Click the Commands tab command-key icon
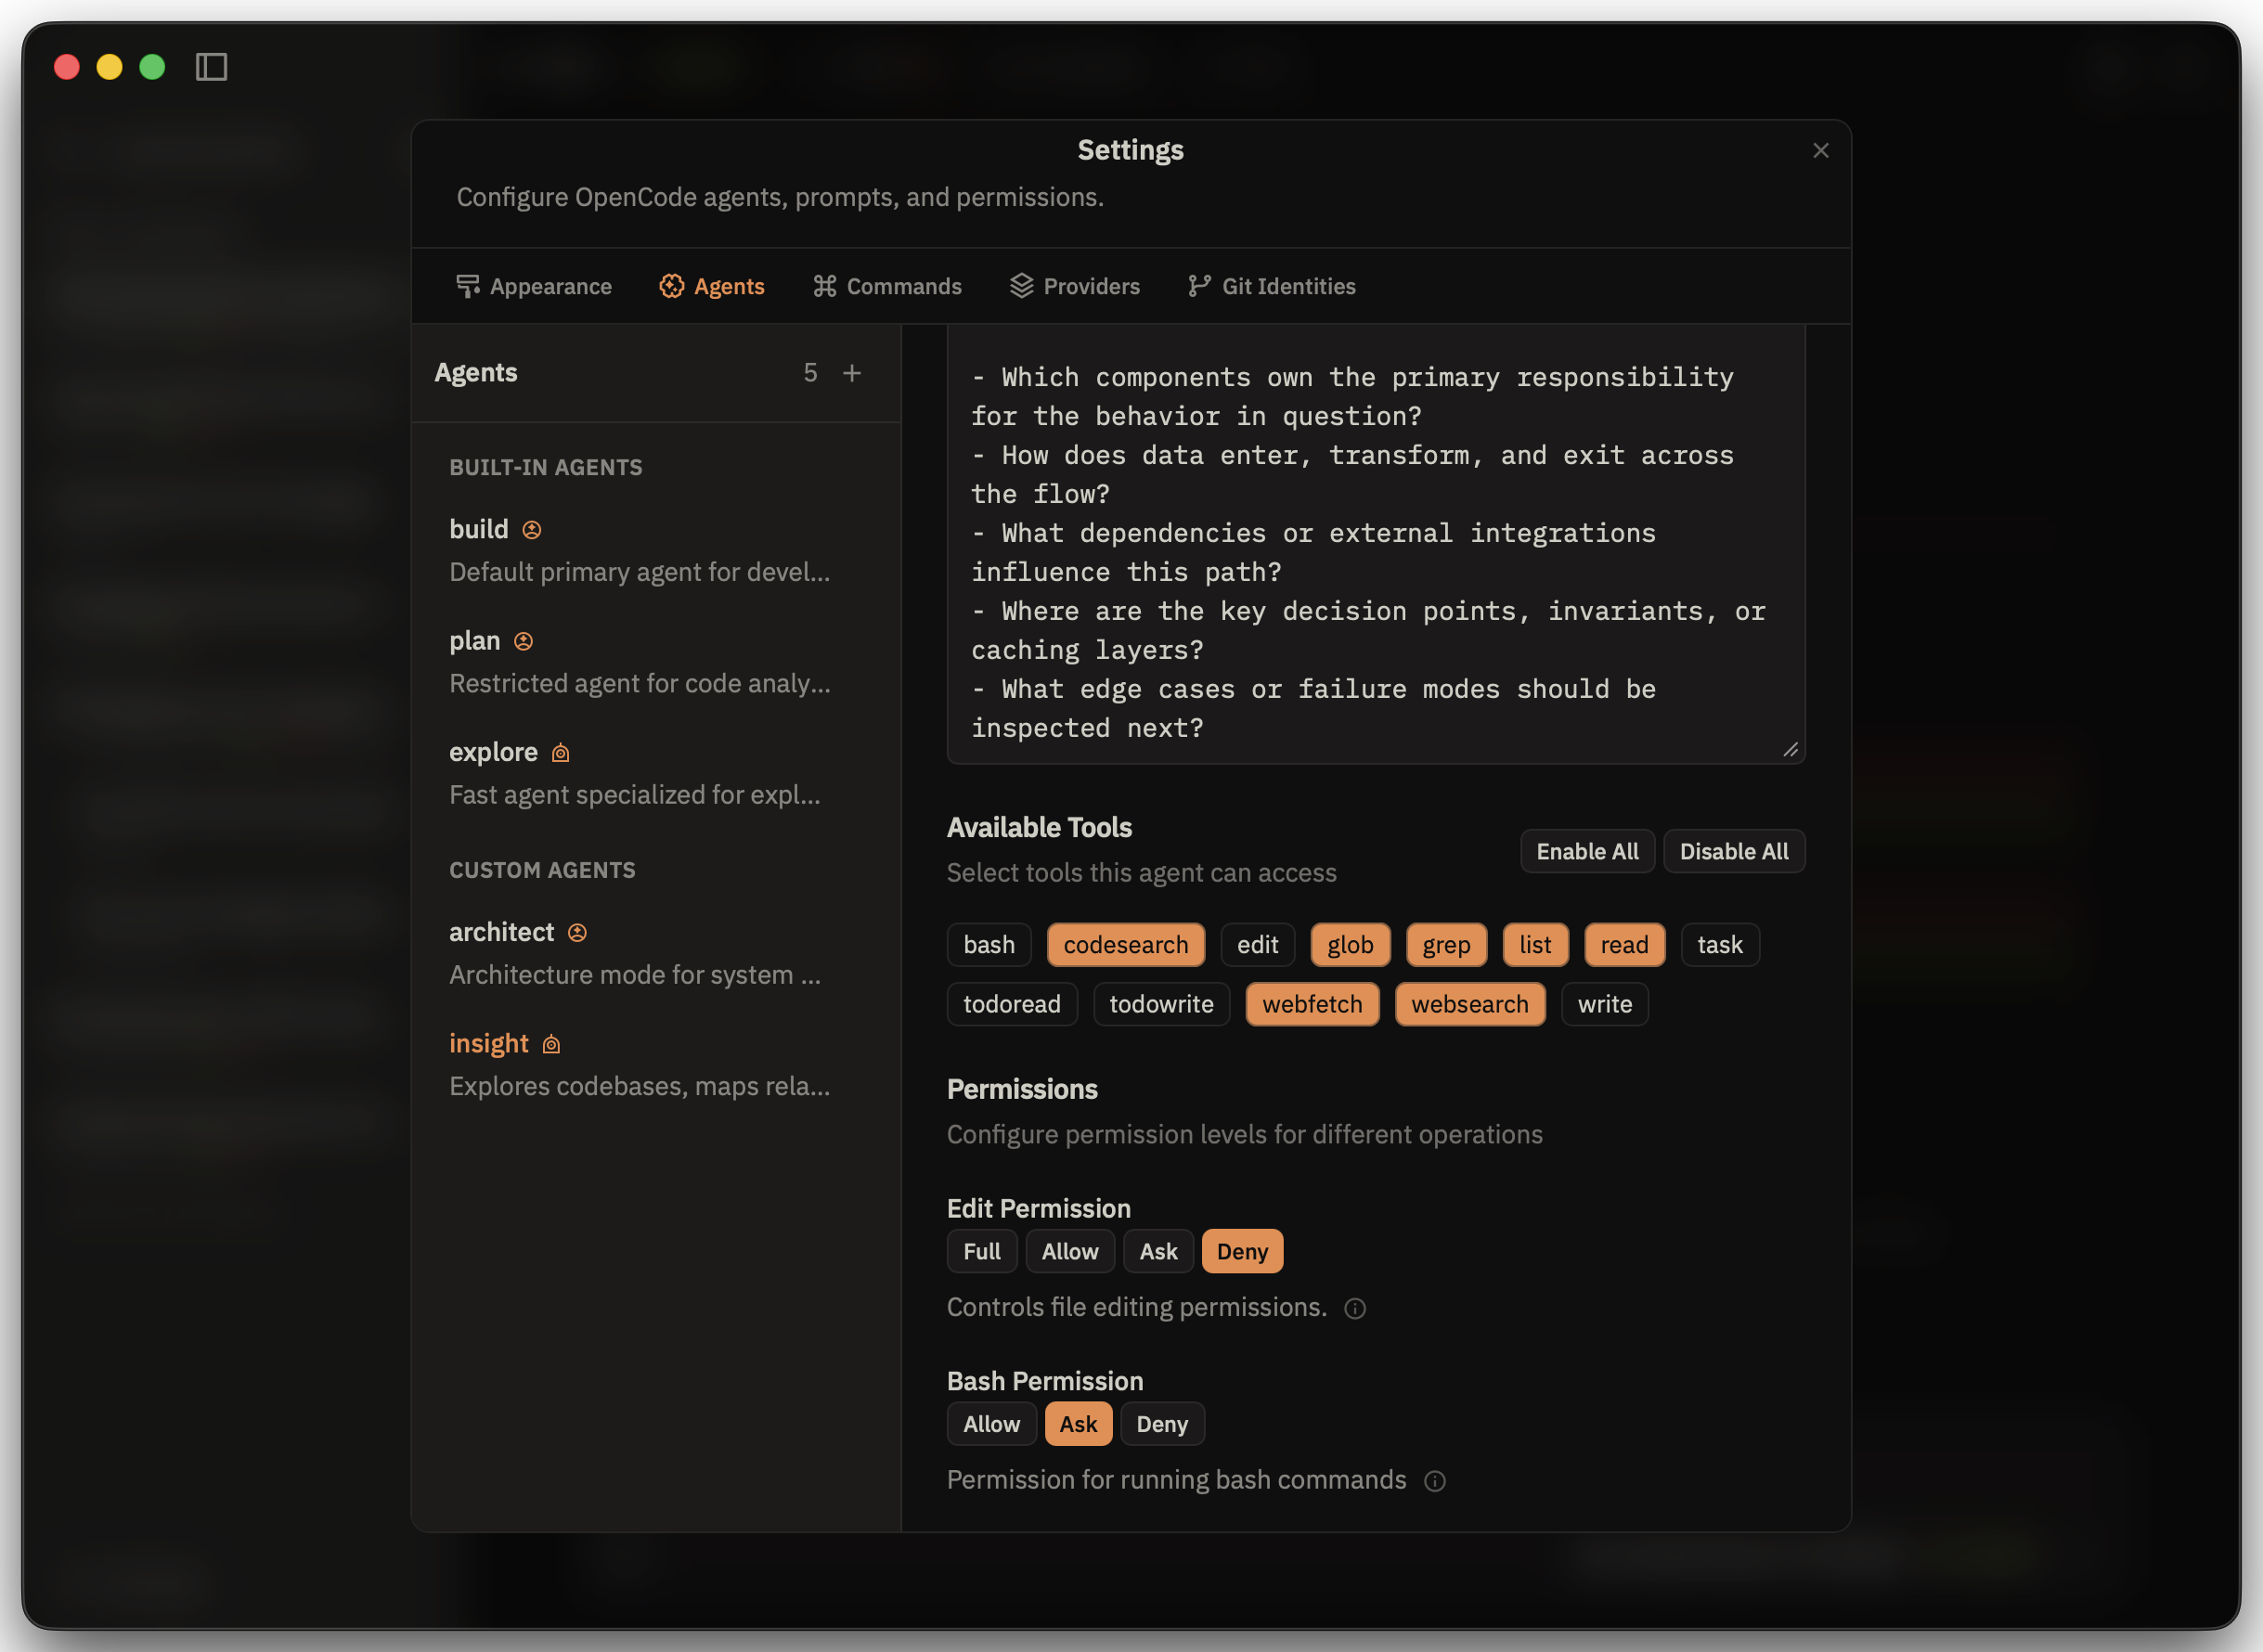Screen dimensions: 2263x1652 [x=825, y=286]
